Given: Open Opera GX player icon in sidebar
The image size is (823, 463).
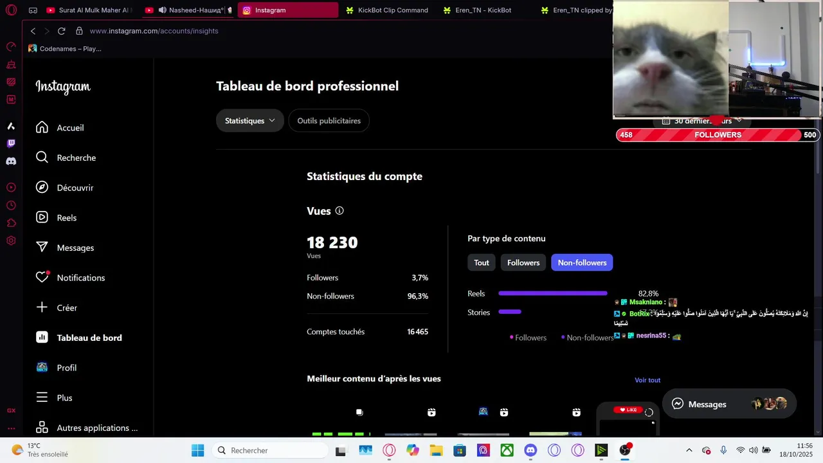Looking at the screenshot, I should pyautogui.click(x=11, y=187).
